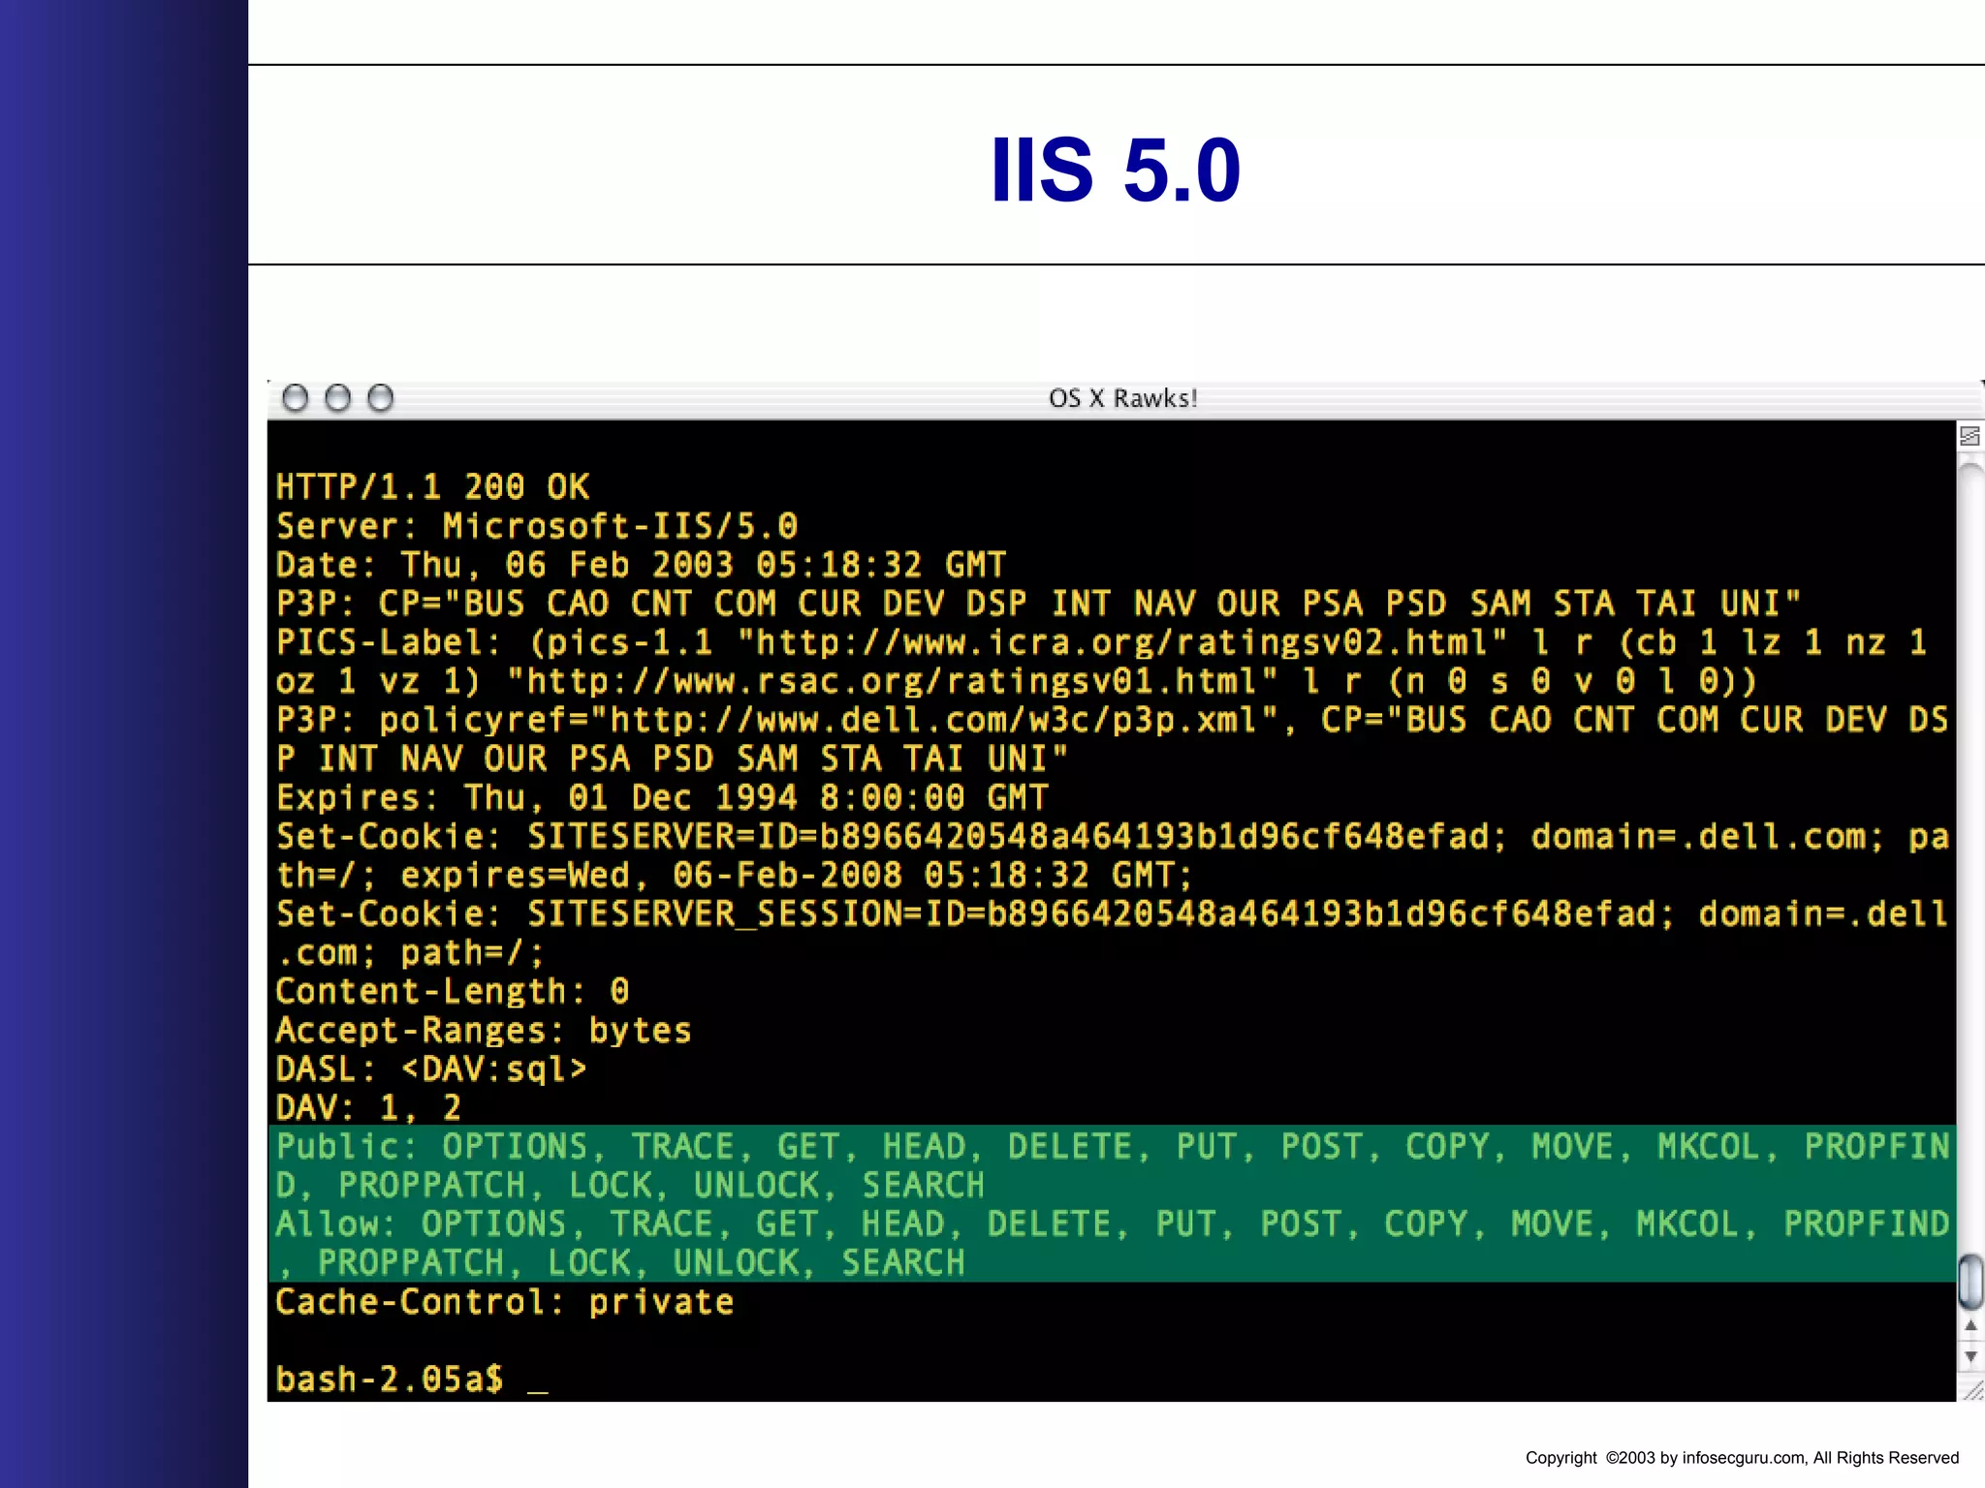The image size is (1985, 1488).
Task: Click the 'DAV: 1, 2' line
Action: pos(368,1107)
